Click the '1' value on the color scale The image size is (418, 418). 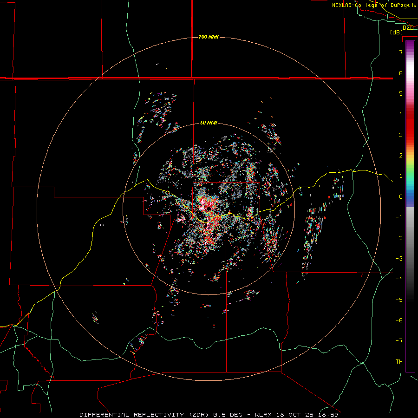point(401,176)
